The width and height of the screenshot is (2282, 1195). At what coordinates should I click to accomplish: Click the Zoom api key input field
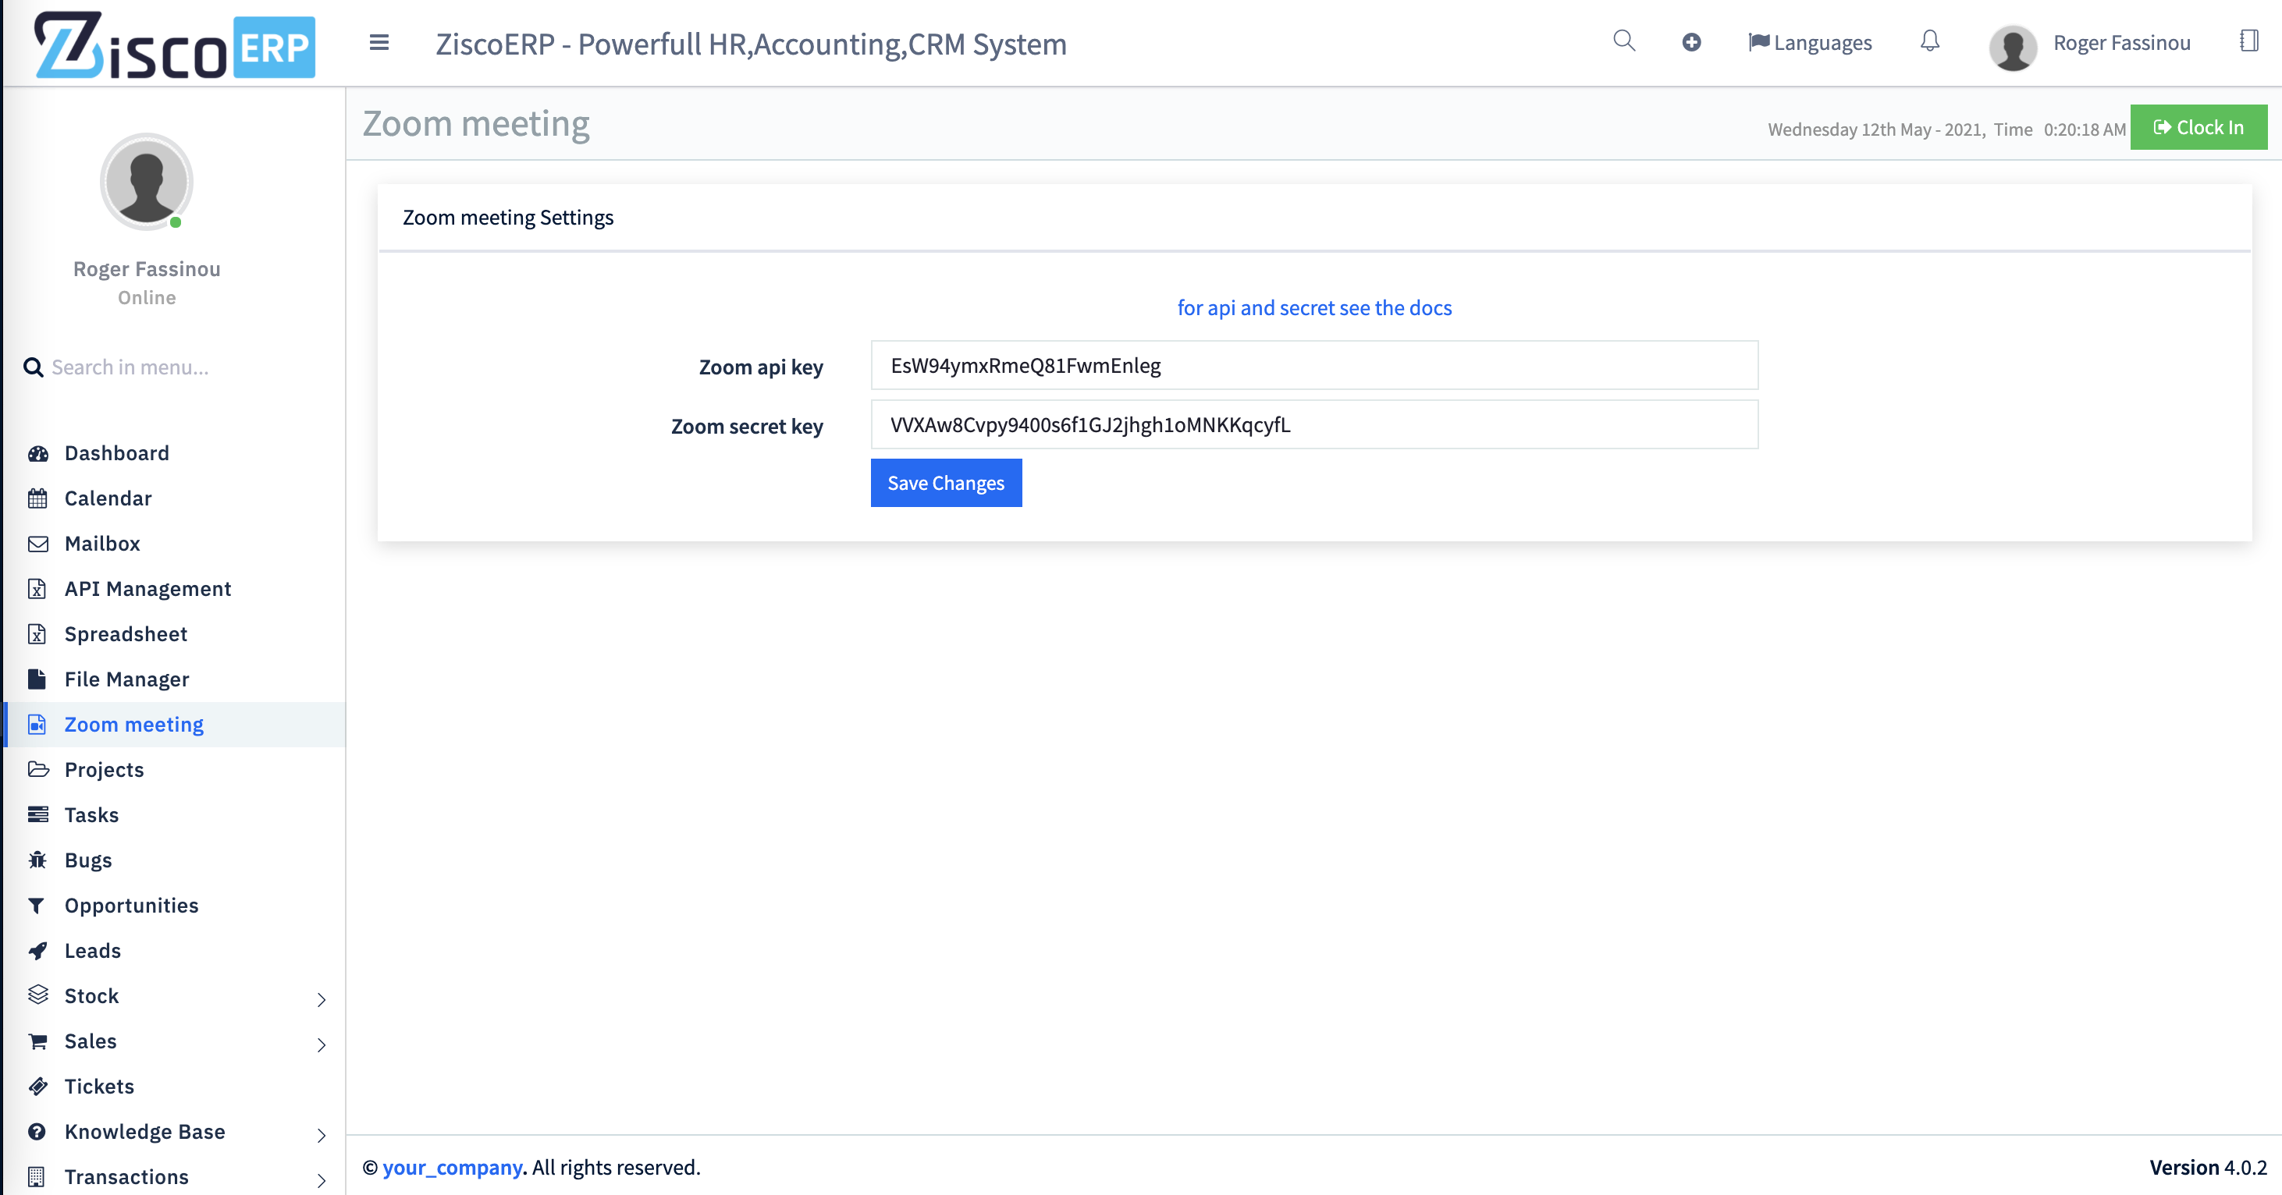coord(1314,365)
